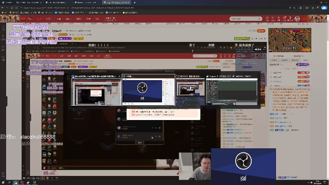Switch to the third browser tab
The width and height of the screenshot is (329, 185).
57,2
